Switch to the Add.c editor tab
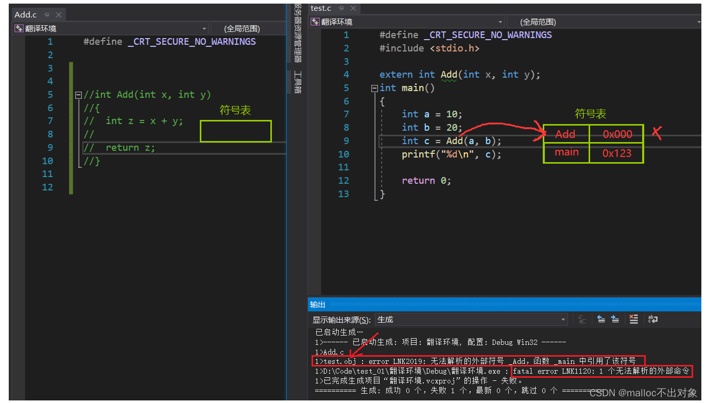 tap(25, 14)
